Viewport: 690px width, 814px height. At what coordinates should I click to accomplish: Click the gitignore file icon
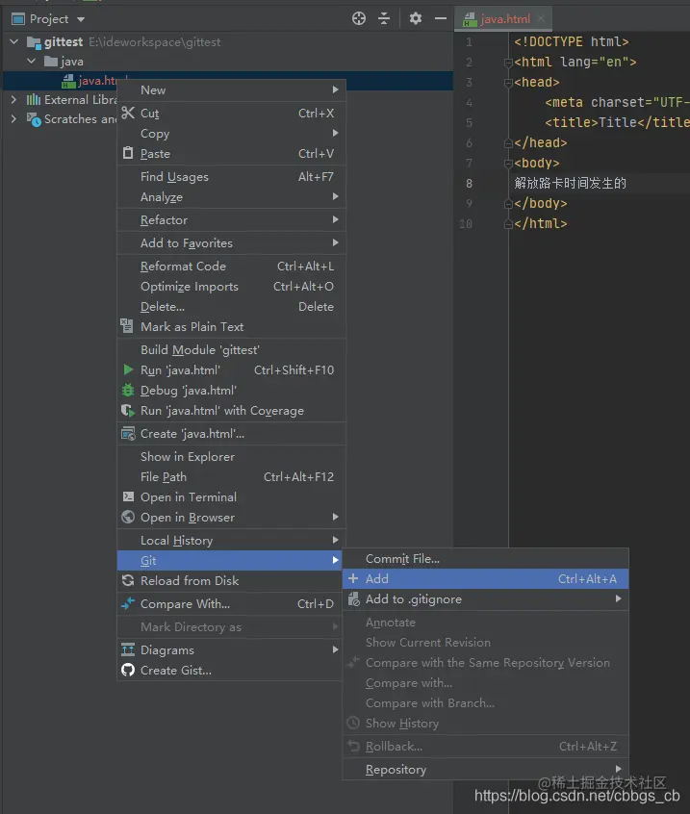(x=353, y=599)
